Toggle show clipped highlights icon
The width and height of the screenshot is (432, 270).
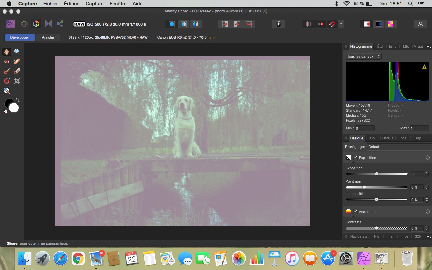point(367,24)
